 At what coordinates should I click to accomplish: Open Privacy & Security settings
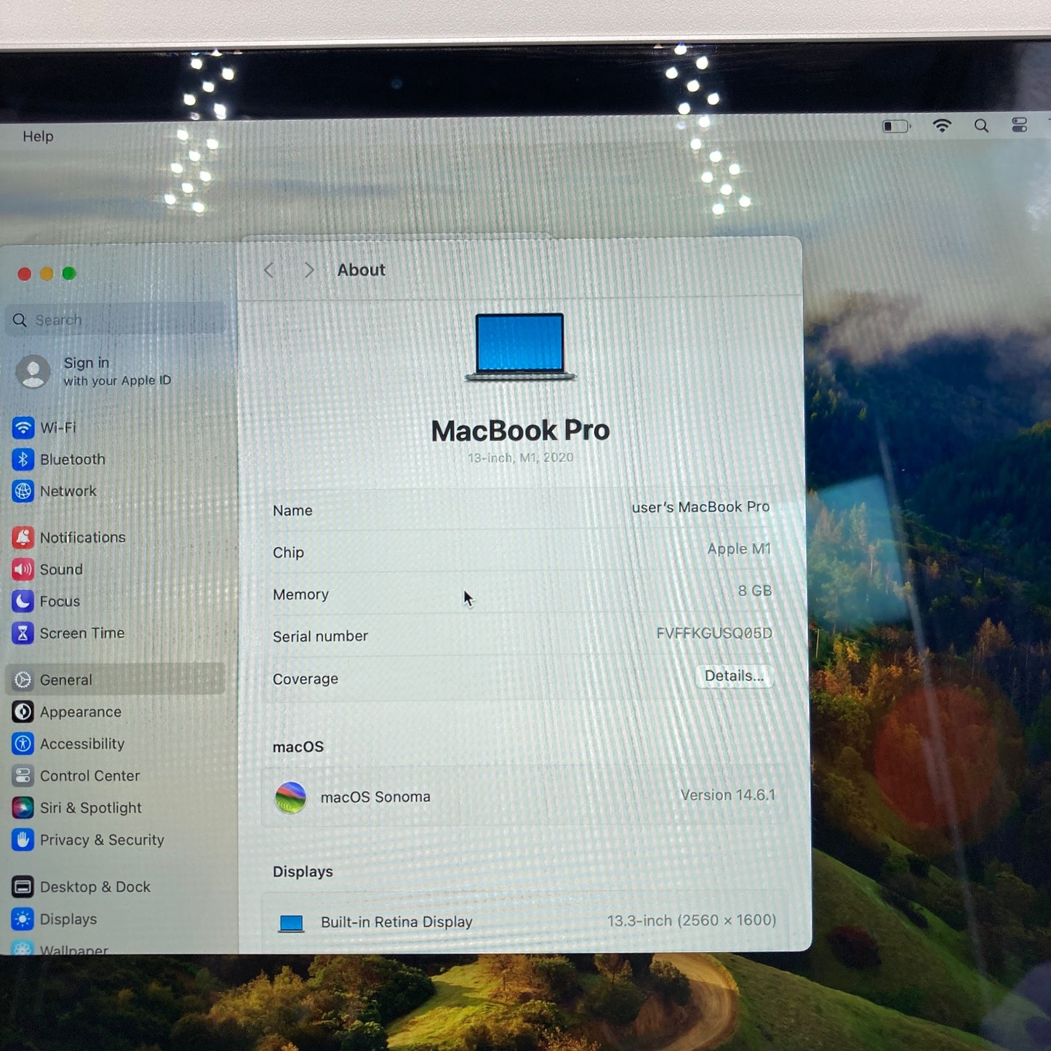point(101,840)
